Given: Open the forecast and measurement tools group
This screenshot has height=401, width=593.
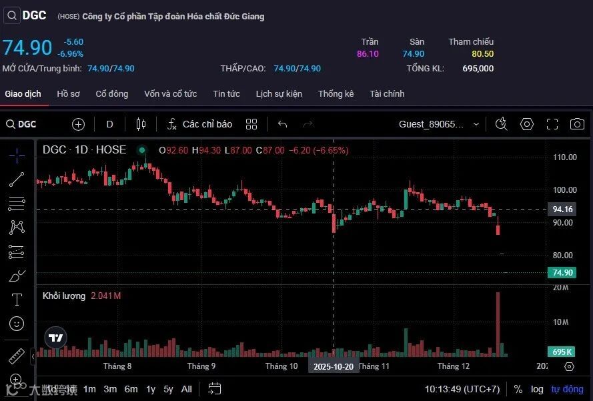Looking at the screenshot, I should pyautogui.click(x=17, y=252).
